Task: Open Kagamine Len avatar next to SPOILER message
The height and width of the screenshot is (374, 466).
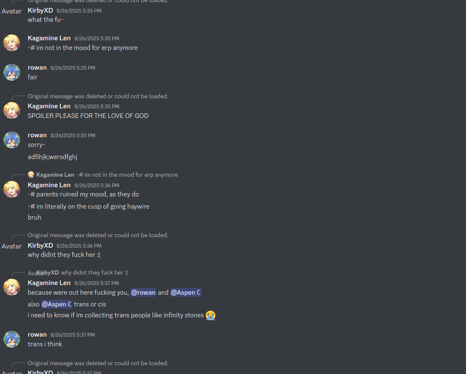Action: 12,110
